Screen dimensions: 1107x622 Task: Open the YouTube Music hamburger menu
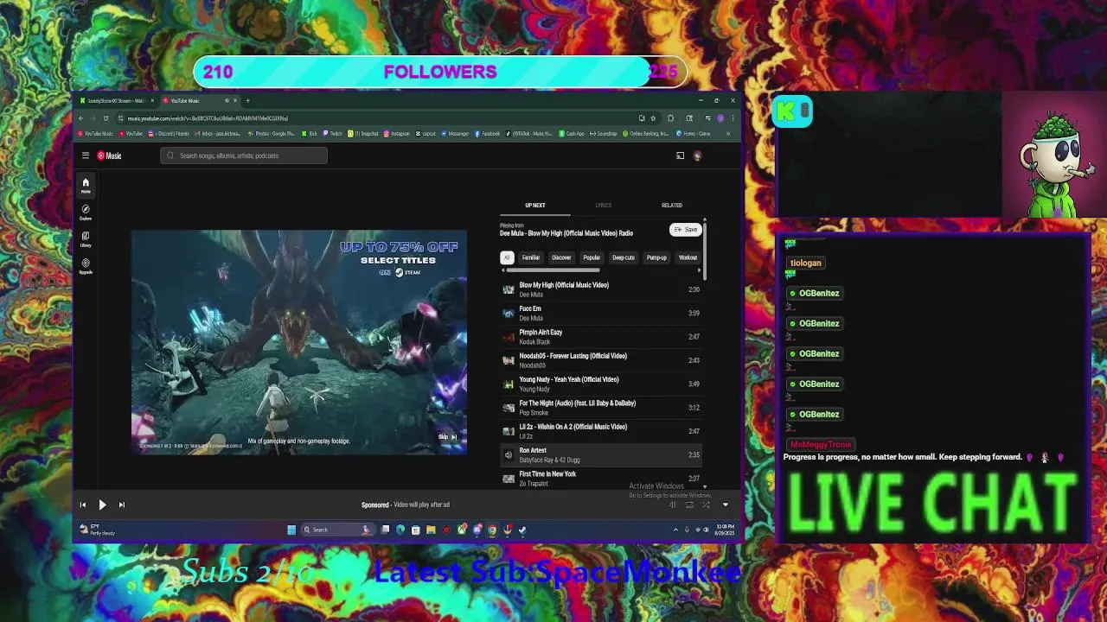(86, 155)
